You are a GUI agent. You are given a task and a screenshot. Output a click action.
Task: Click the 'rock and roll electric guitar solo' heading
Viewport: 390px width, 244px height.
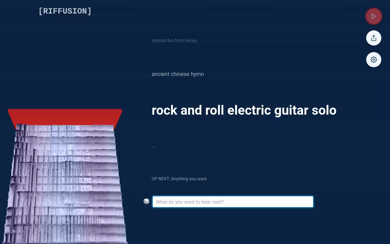[244, 110]
